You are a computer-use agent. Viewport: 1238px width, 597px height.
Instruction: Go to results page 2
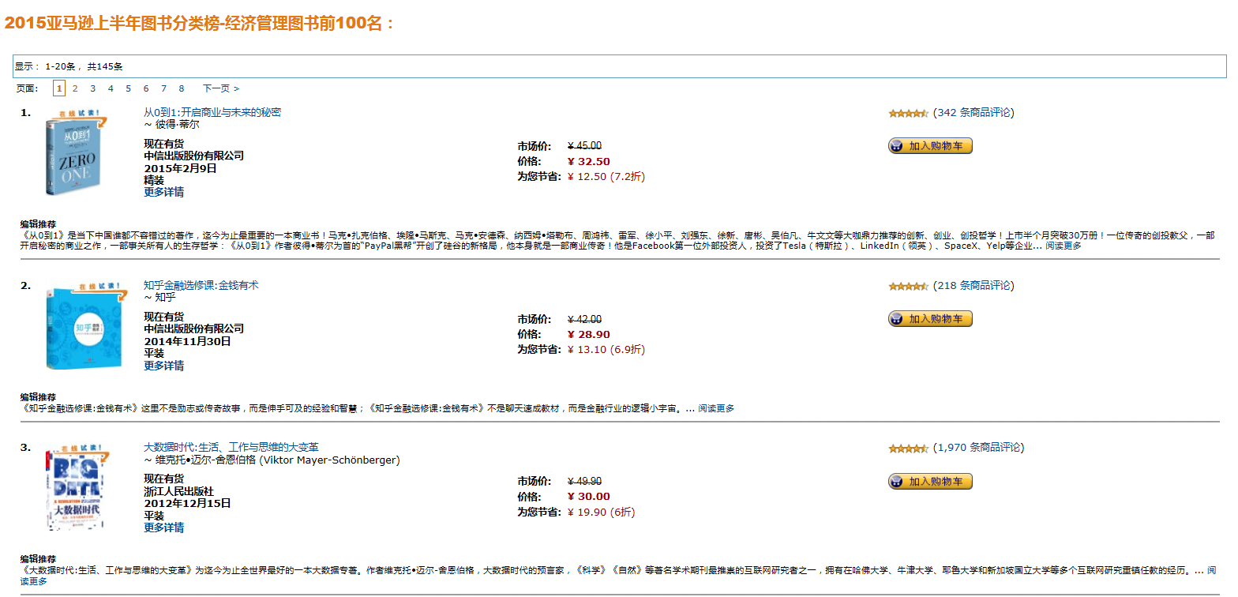point(75,88)
